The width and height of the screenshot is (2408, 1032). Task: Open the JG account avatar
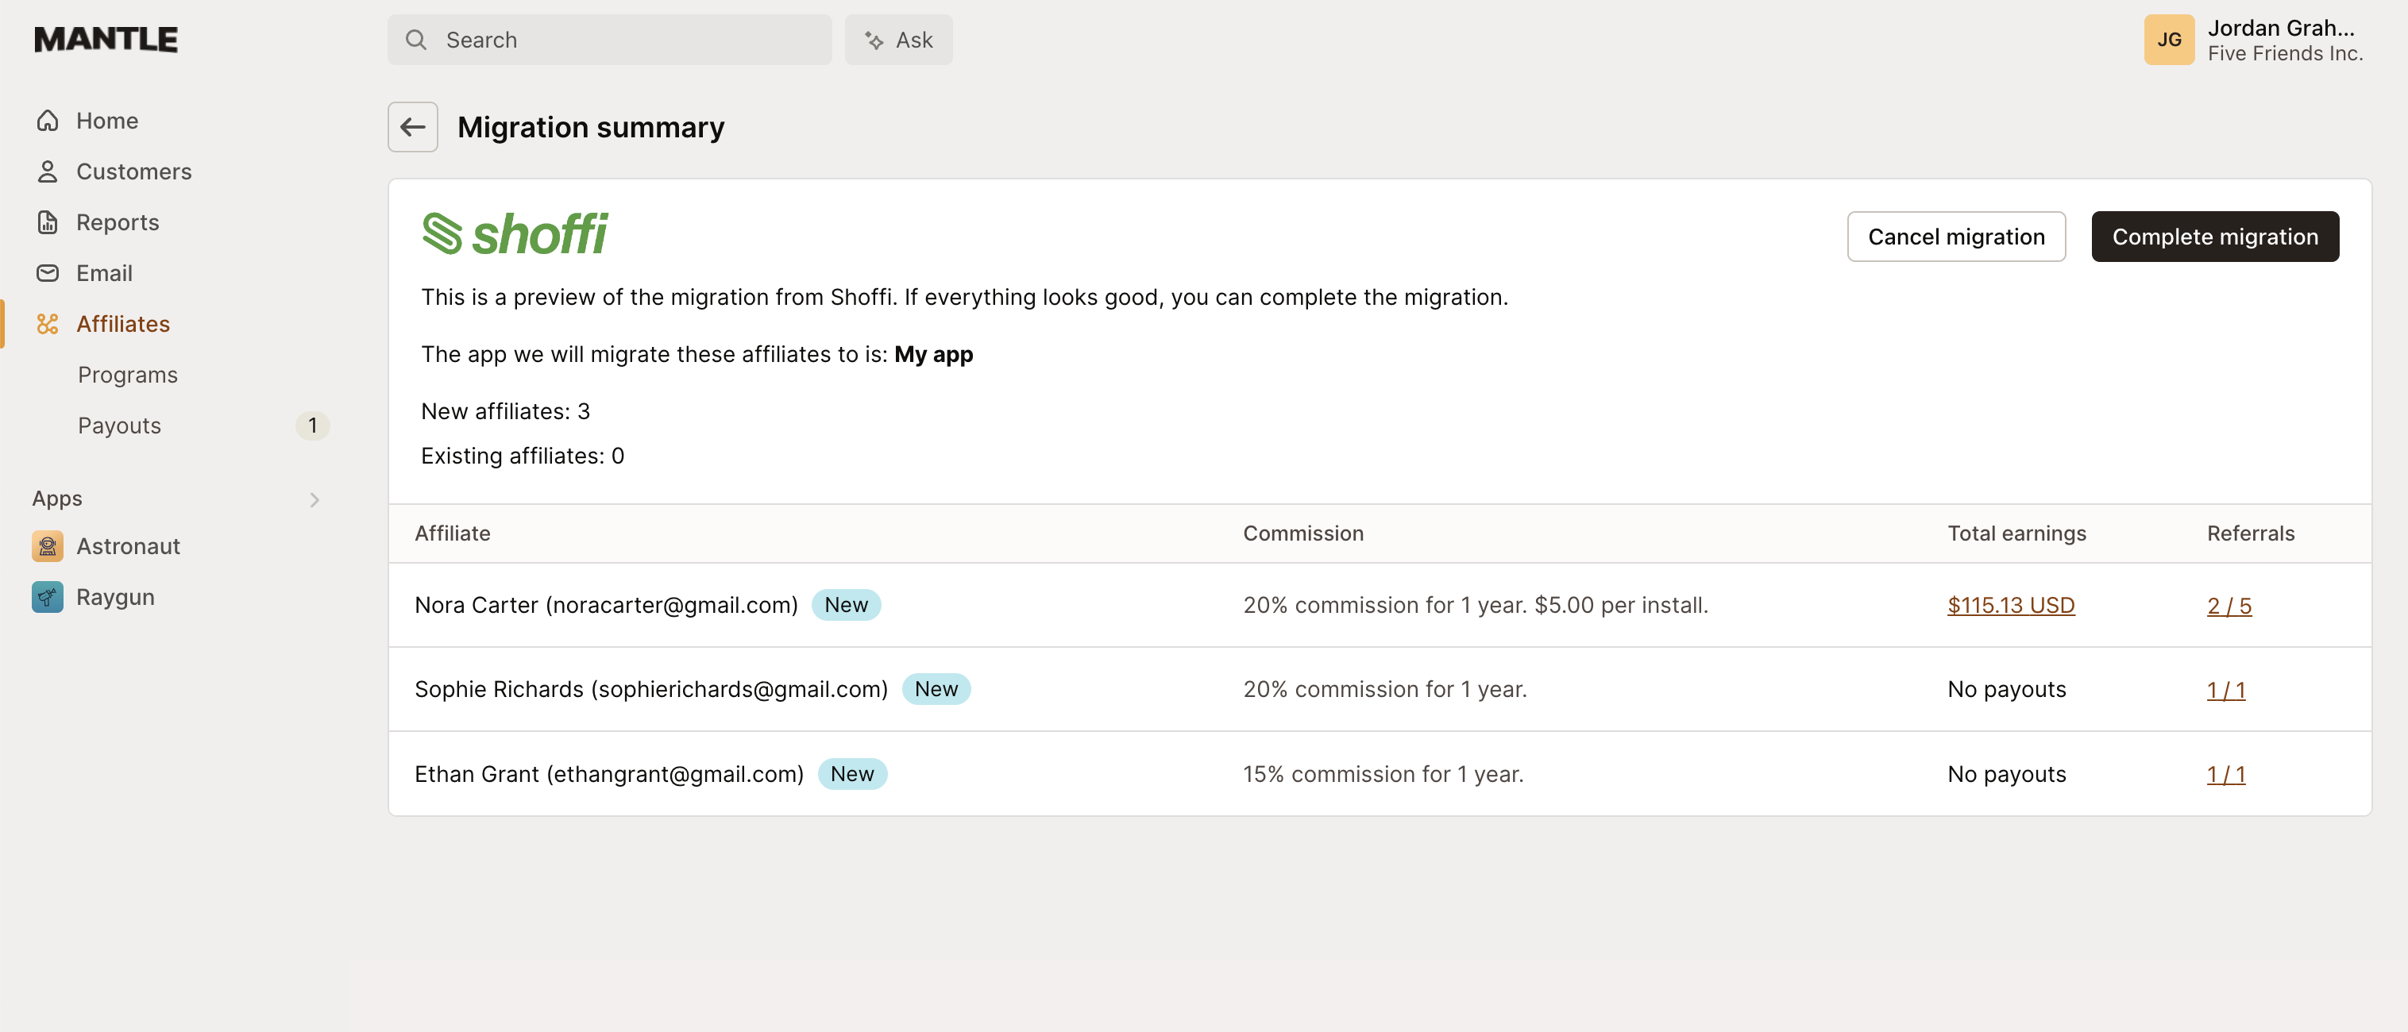[x=2170, y=39]
